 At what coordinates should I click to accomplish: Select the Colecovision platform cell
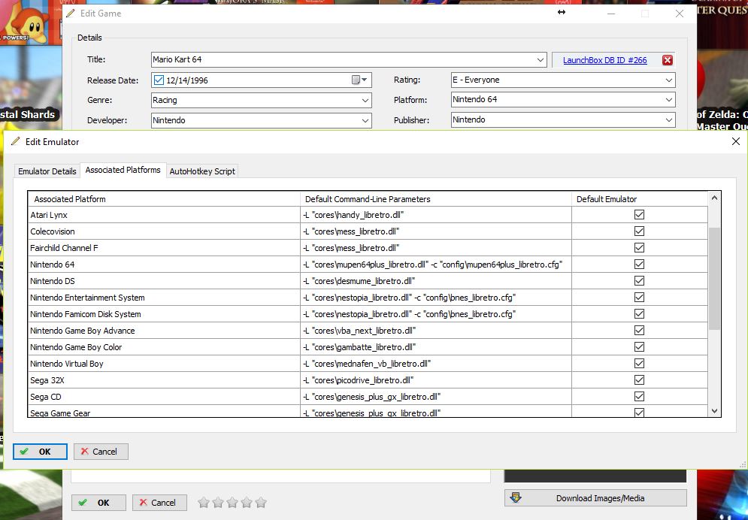[164, 231]
